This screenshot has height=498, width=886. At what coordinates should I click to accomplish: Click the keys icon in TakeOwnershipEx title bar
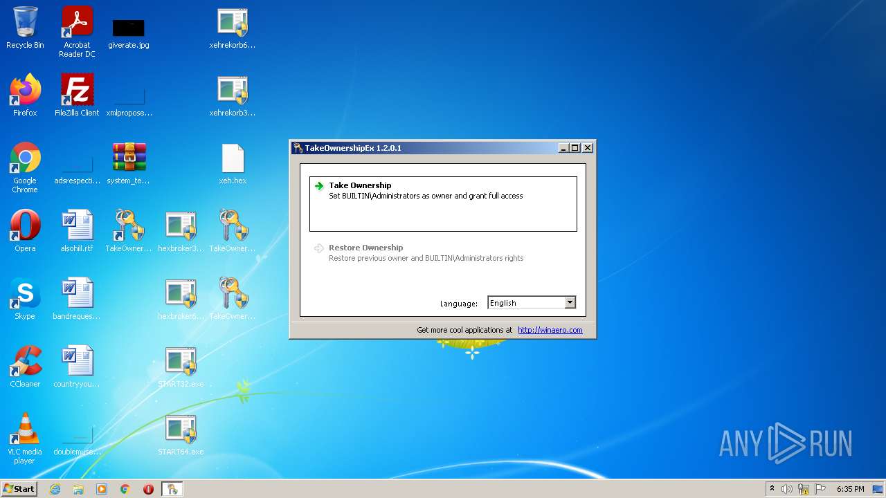pyautogui.click(x=298, y=148)
